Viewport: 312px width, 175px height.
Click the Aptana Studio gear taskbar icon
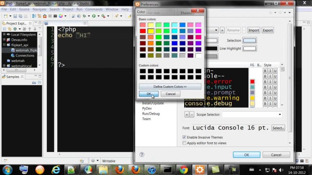click(200, 170)
